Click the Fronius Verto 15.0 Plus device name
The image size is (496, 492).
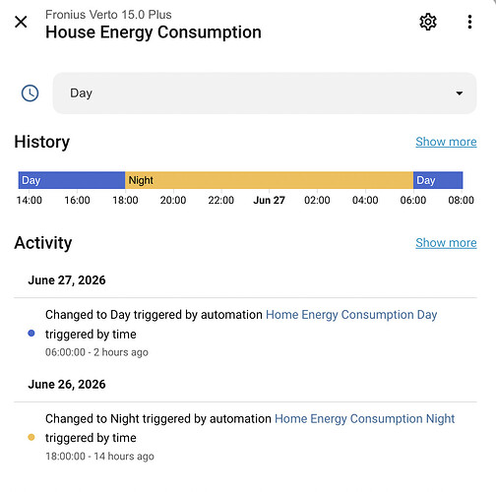[108, 15]
